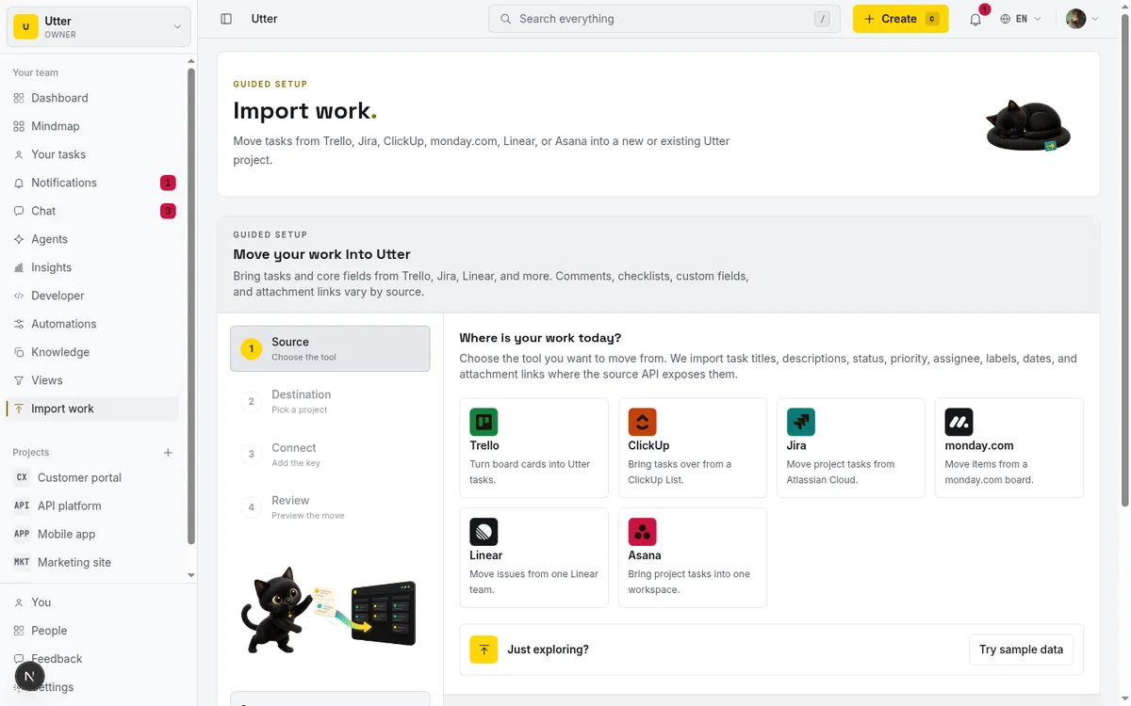Click the 'Just exploring?' text
Image resolution: width=1131 pixels, height=706 pixels.
coord(548,650)
